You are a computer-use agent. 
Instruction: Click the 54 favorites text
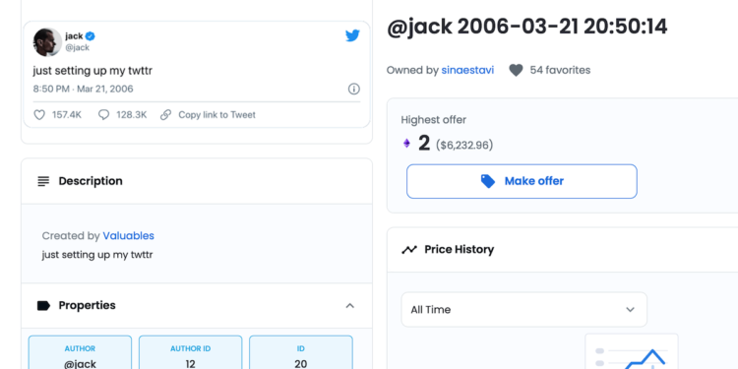click(560, 70)
